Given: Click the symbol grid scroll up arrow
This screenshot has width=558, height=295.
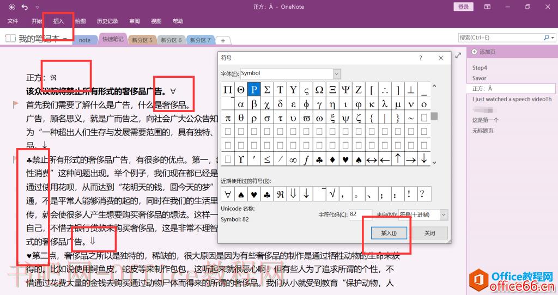Looking at the screenshot, I should coord(434,86).
